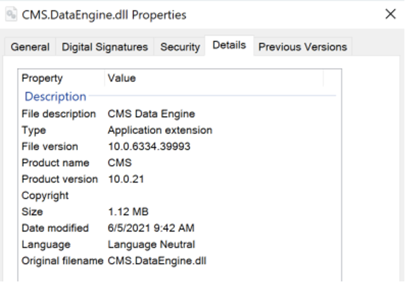Select the Details tab

click(229, 45)
